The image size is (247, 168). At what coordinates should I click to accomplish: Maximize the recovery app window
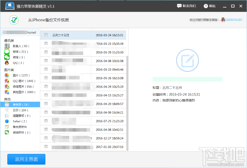[233, 6]
